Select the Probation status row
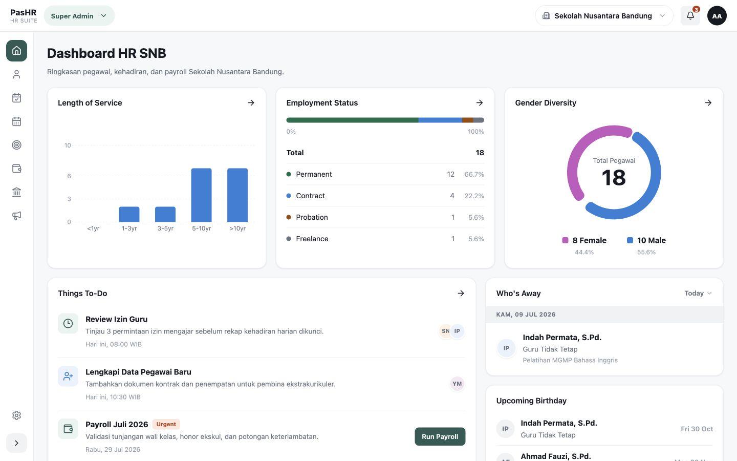Screen dimensions: 737x461 pyautogui.click(x=385, y=217)
